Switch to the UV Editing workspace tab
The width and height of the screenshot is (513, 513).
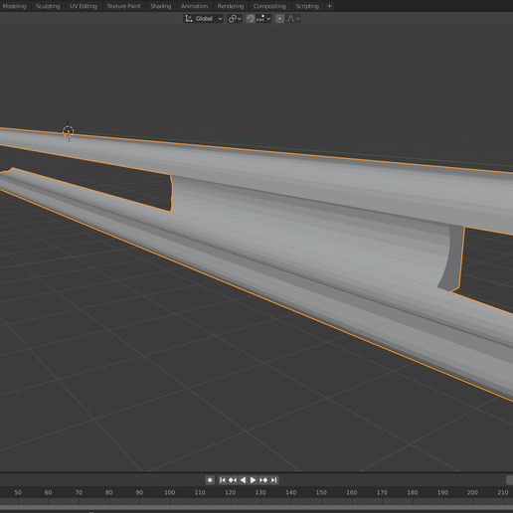coord(84,6)
